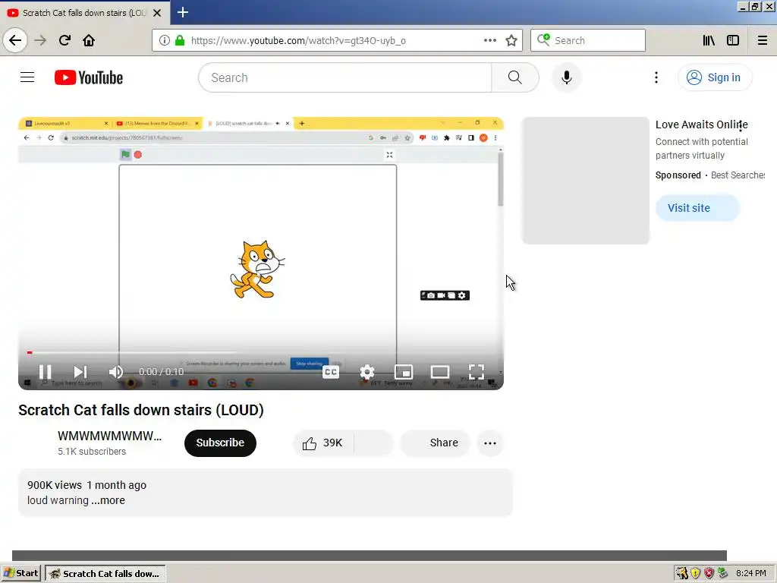Viewport: 777px width, 583px height.
Task: Start voice search with the microphone icon
Action: (x=566, y=77)
